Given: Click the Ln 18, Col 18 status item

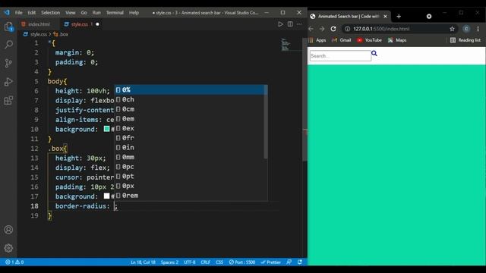Looking at the screenshot, I should pyautogui.click(x=143, y=262).
